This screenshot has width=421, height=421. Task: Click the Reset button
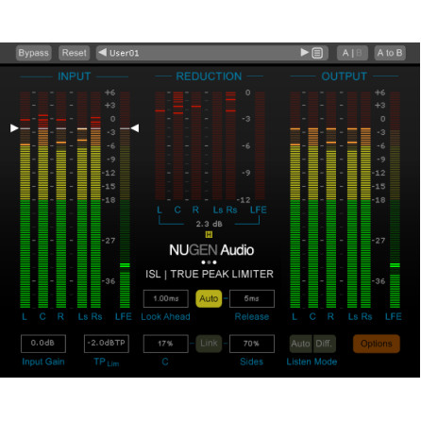coord(75,53)
